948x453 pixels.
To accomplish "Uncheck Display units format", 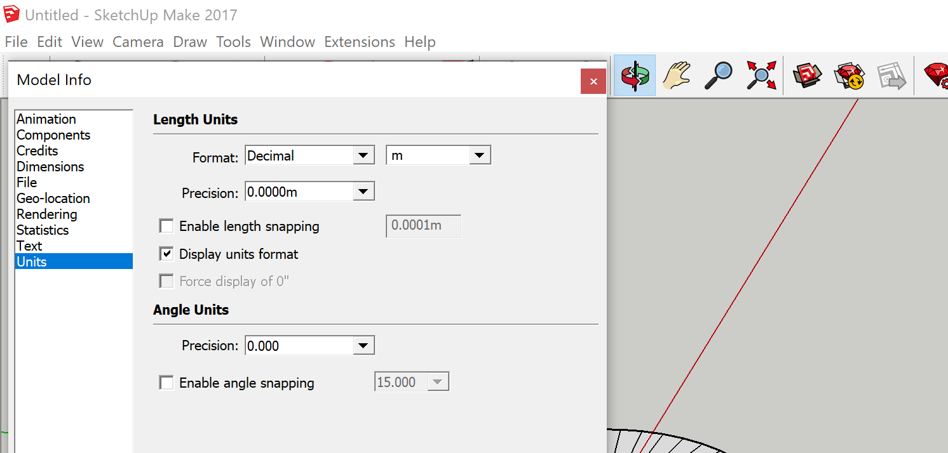I will click(x=166, y=254).
